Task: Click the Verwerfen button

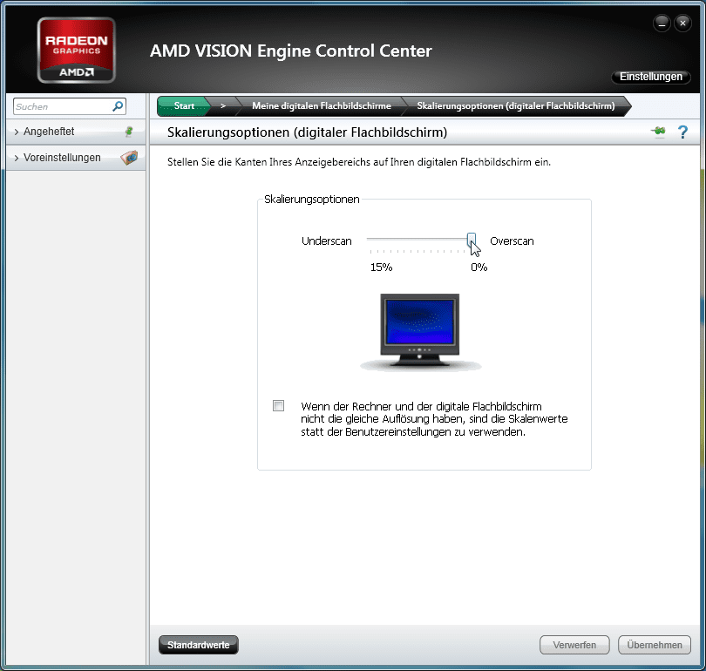Action: tap(574, 645)
